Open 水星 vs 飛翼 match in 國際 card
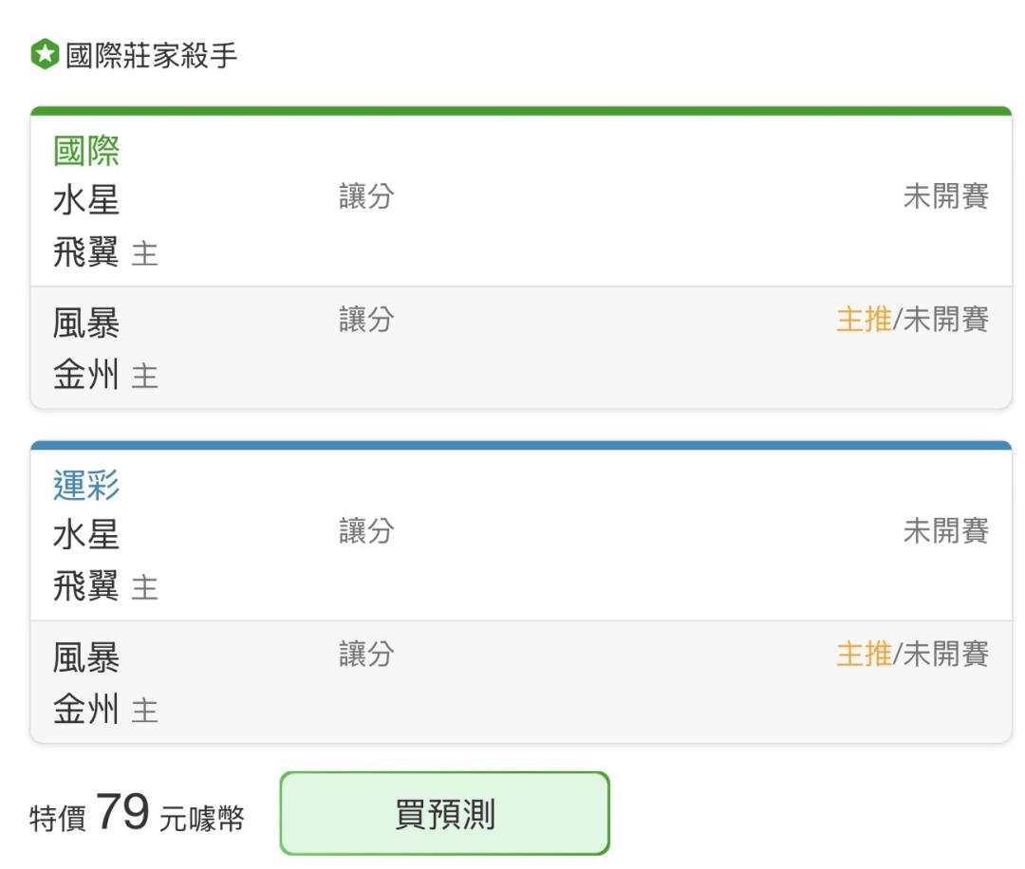 521,226
